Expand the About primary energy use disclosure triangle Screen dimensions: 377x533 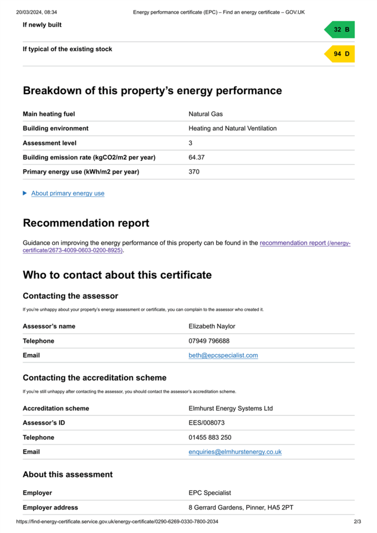[x=25, y=193]
